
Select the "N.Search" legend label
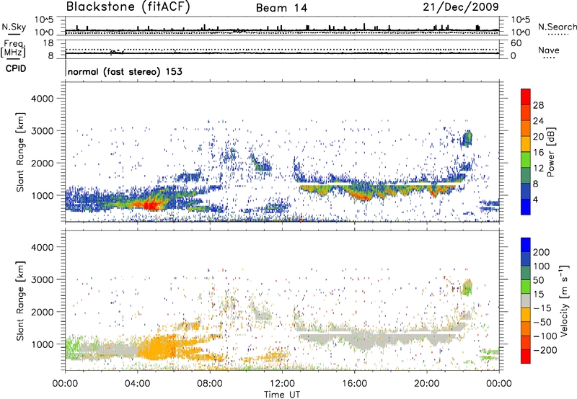point(557,27)
